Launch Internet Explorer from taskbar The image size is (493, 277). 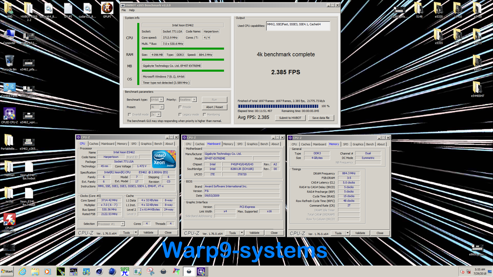(x=22, y=271)
